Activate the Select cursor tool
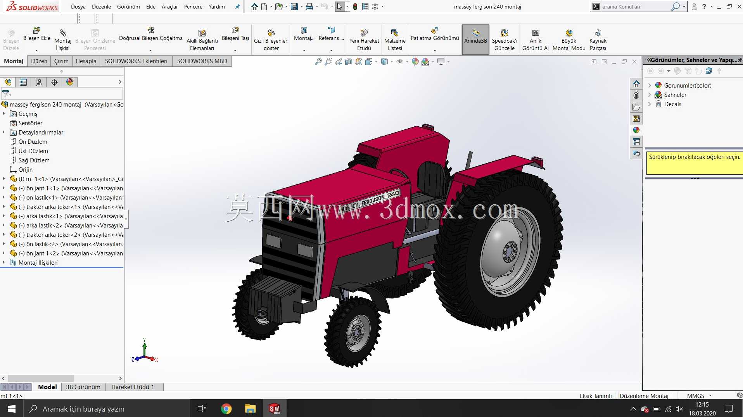The width and height of the screenshot is (743, 417). [x=340, y=7]
